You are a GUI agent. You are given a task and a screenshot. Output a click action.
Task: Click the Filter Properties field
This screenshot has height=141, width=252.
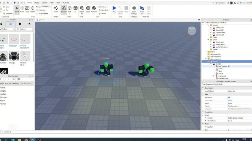[227, 84]
